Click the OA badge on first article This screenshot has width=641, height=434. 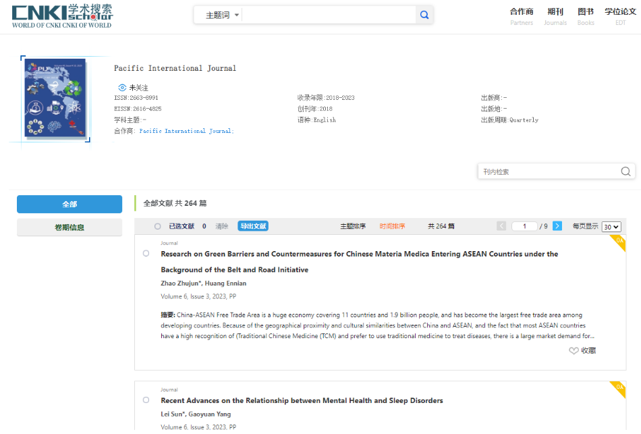pos(619,242)
